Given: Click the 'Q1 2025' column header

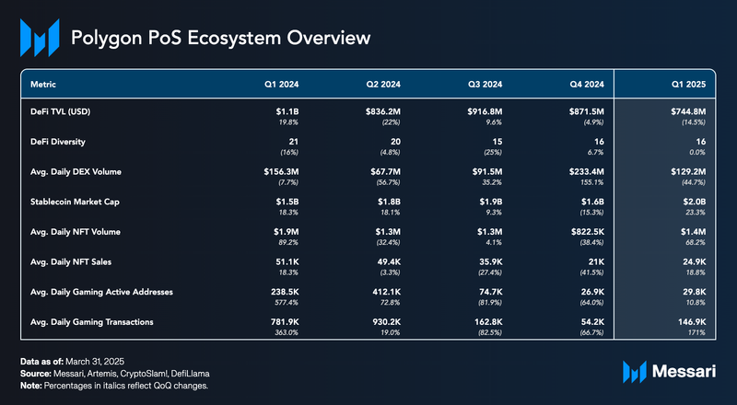Looking at the screenshot, I should pos(689,85).
